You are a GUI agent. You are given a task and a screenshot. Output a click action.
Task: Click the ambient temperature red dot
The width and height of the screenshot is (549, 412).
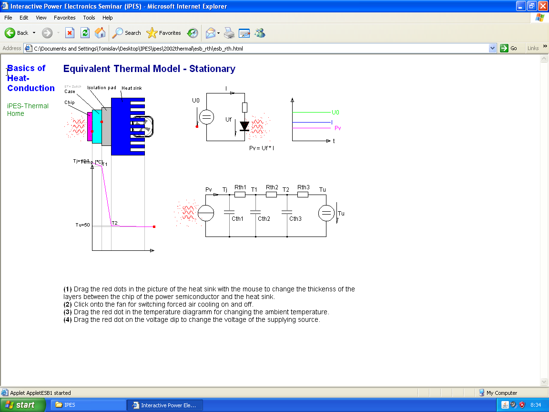pos(154,227)
